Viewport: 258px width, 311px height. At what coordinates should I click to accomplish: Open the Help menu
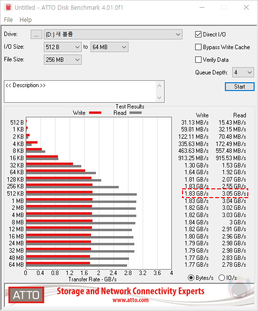pyautogui.click(x=25, y=20)
